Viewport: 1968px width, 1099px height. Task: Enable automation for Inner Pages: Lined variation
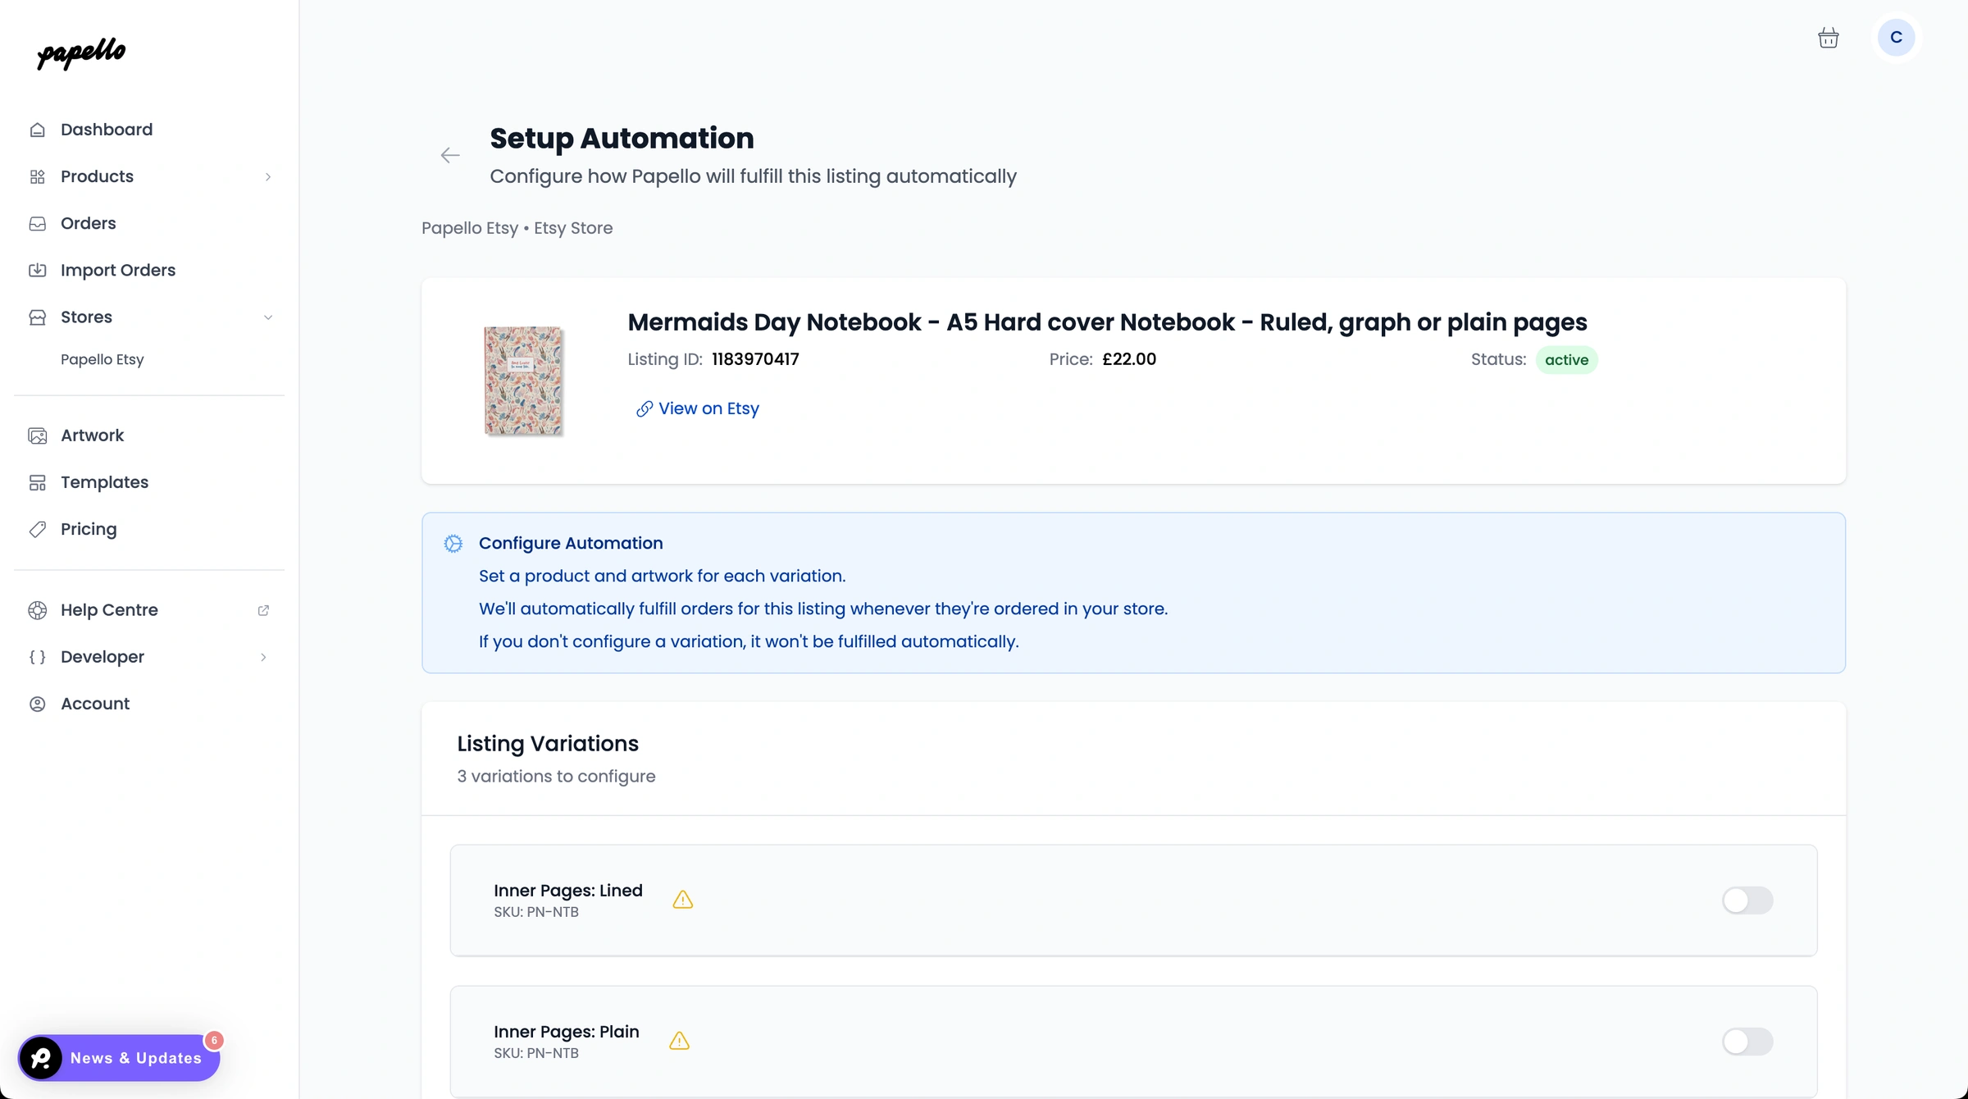(x=1747, y=901)
